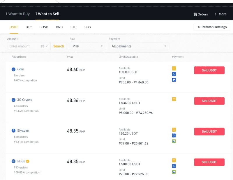233x180 pixels.
Task: Click the blue P payment icon in udie's row
Action: pos(174,80)
